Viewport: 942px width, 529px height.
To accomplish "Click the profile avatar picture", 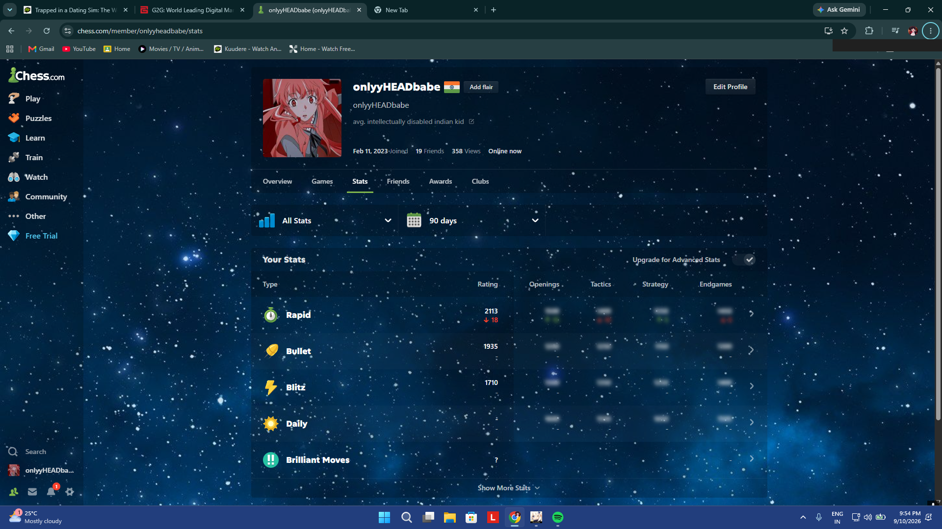I will coord(302,118).
